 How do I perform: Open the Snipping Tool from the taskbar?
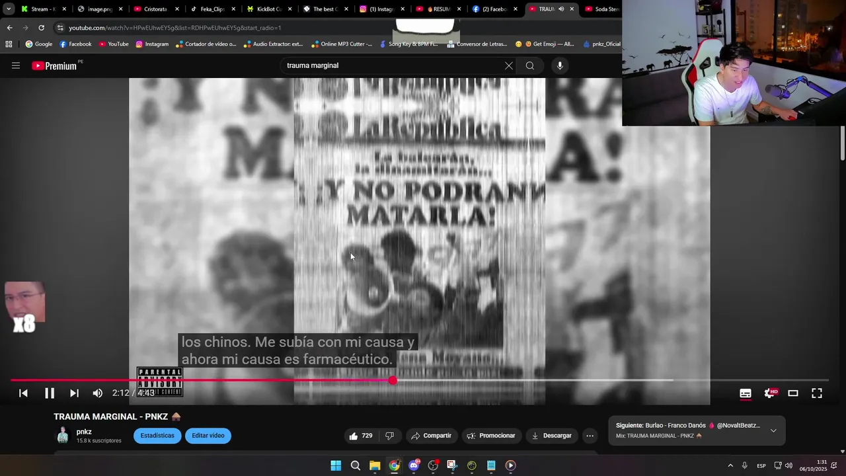pyautogui.click(x=452, y=465)
